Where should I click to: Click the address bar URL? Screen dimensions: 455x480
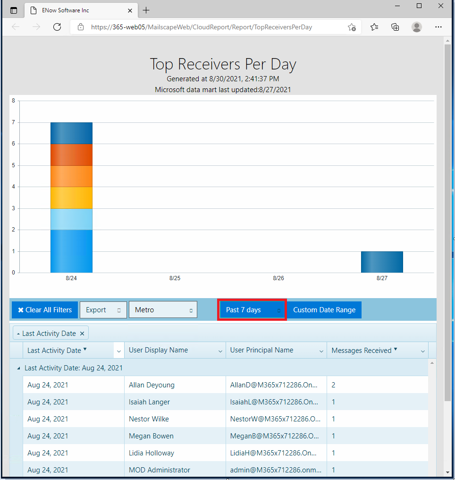(x=202, y=27)
